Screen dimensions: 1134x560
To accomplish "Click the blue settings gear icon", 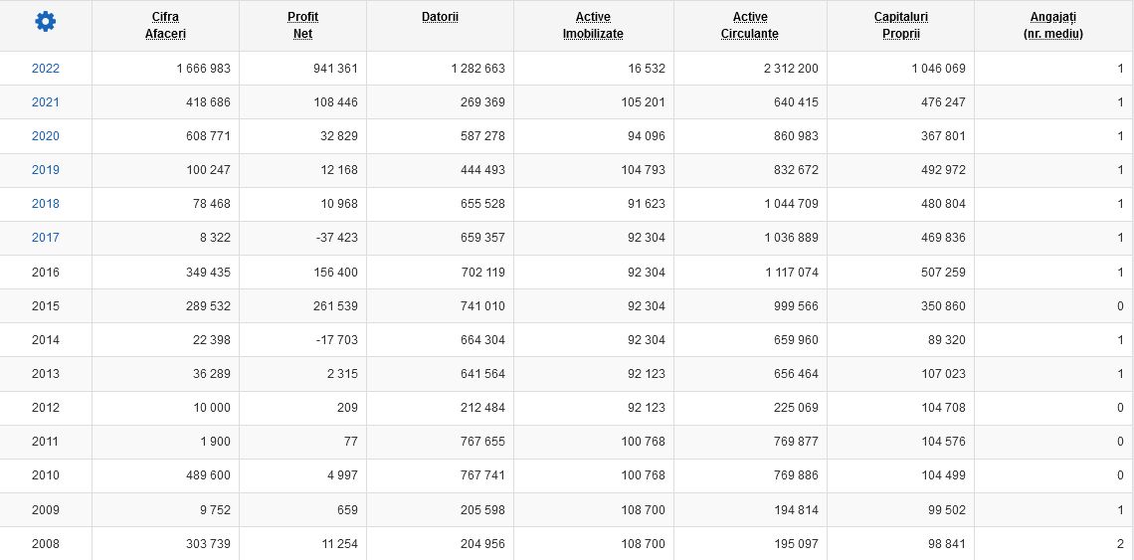I will 46,22.
